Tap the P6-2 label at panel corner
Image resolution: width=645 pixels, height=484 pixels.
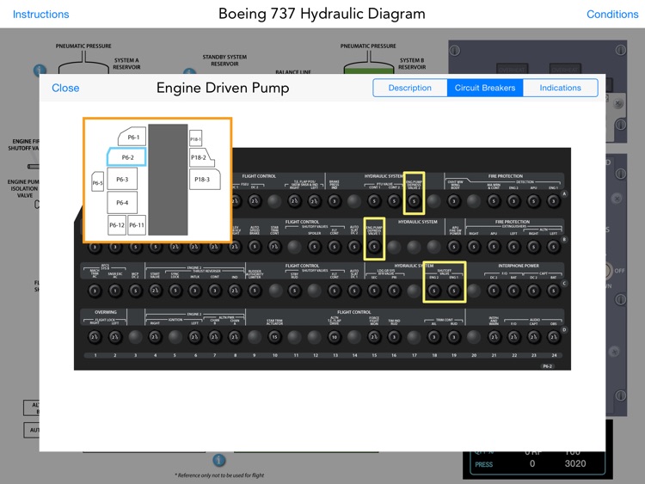coord(548,366)
